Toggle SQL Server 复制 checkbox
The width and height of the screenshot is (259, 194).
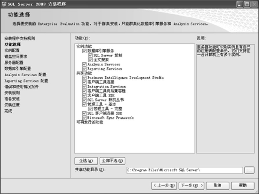click(90, 55)
